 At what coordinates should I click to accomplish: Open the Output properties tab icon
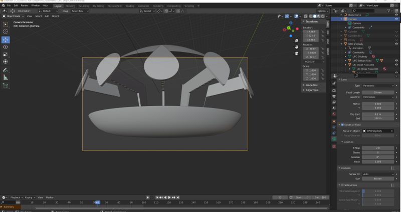pyautogui.click(x=334, y=96)
